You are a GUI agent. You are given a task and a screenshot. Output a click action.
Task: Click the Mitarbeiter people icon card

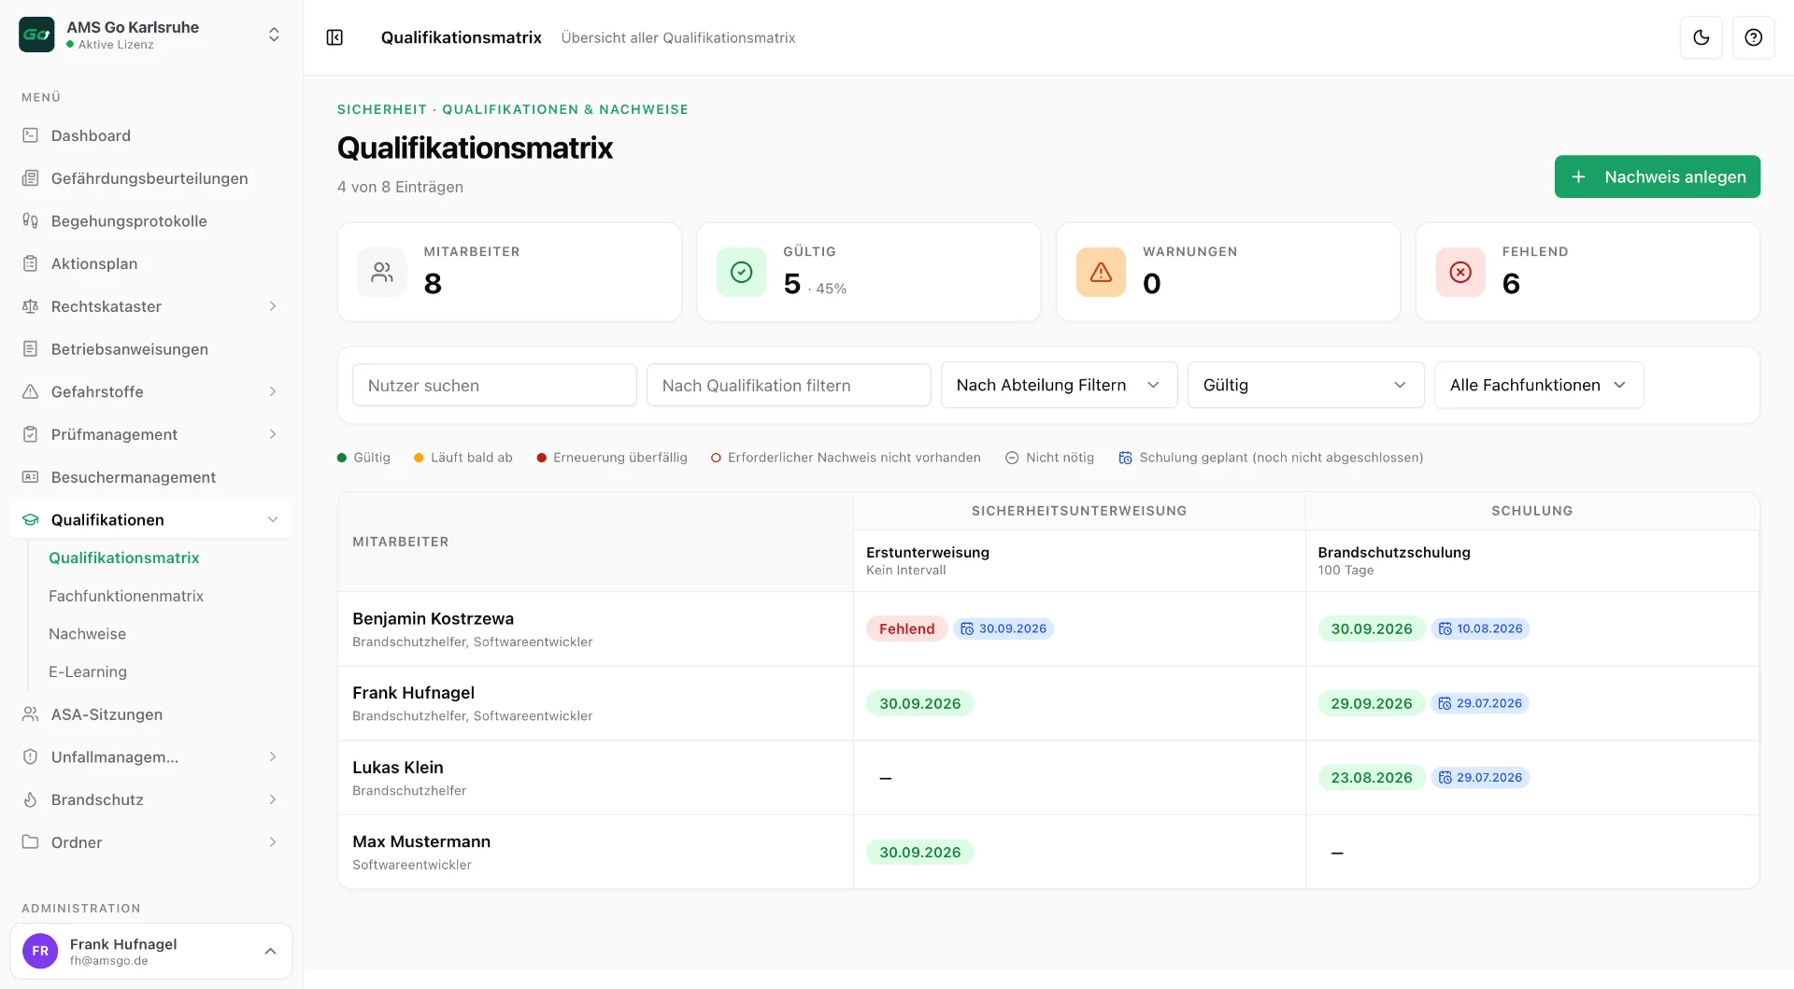tap(381, 272)
